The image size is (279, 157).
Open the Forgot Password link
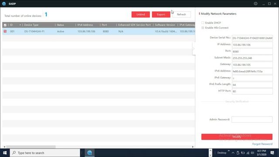point(262,144)
